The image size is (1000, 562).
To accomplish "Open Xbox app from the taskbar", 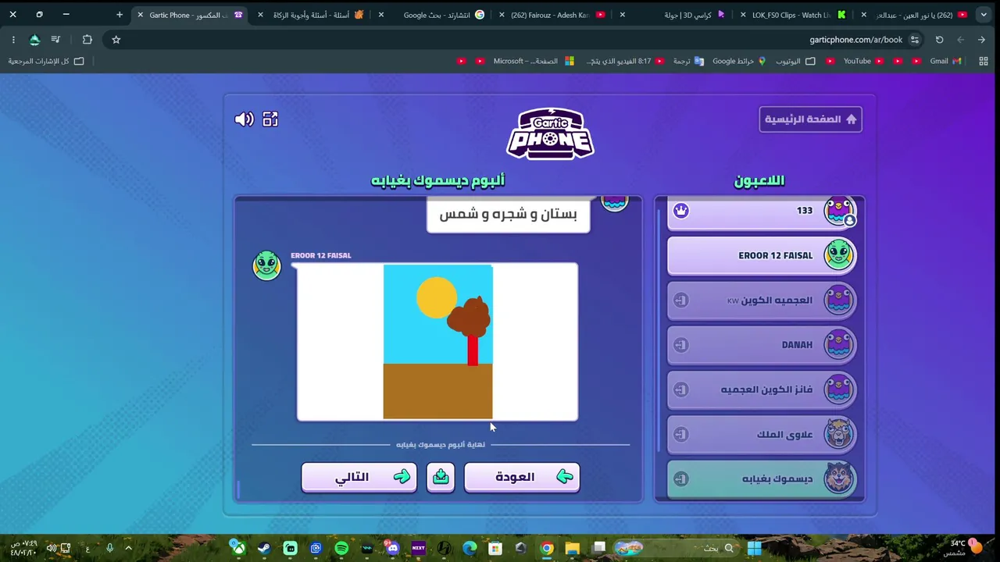I will coord(238,548).
